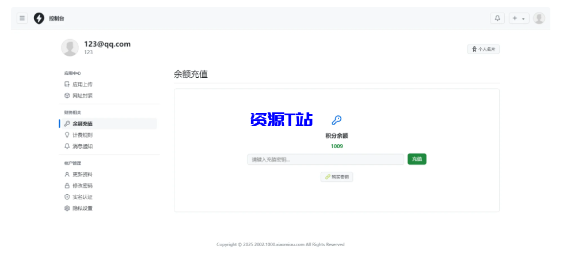Click the person icon beside 更新资料
Viewport: 563px width, 253px height.
point(67,174)
